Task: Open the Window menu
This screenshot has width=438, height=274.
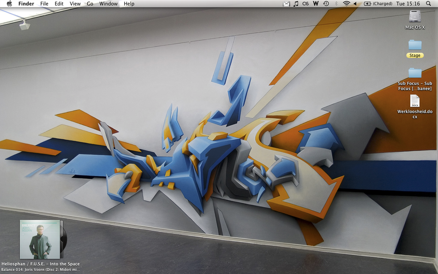Action: coord(108,4)
